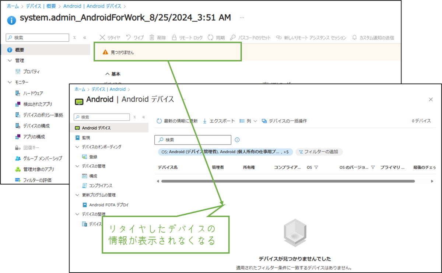Click search box in back window sidebar
442x273 pixels.
click(x=38, y=38)
